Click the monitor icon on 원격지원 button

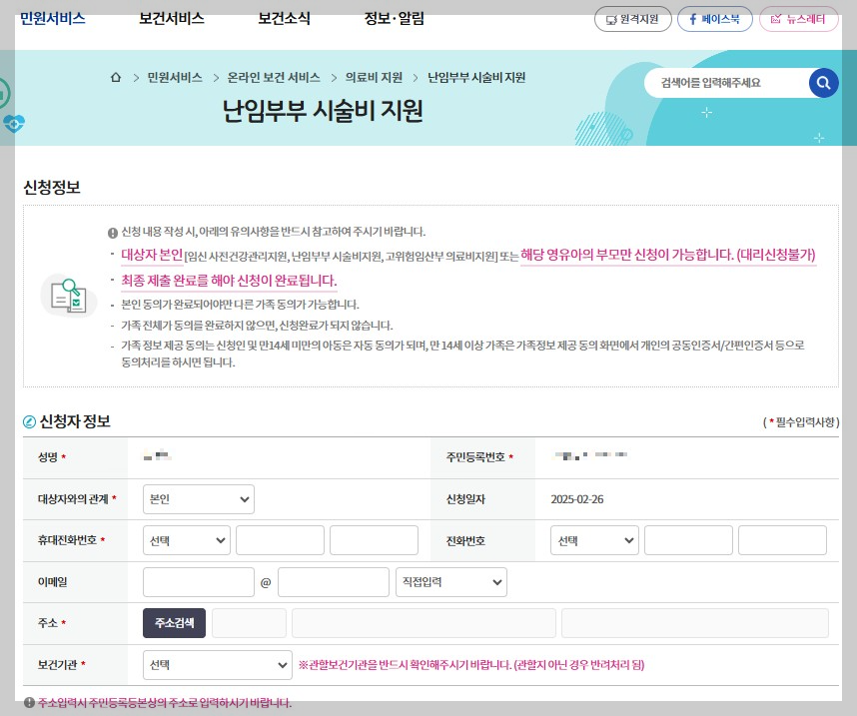coord(609,19)
